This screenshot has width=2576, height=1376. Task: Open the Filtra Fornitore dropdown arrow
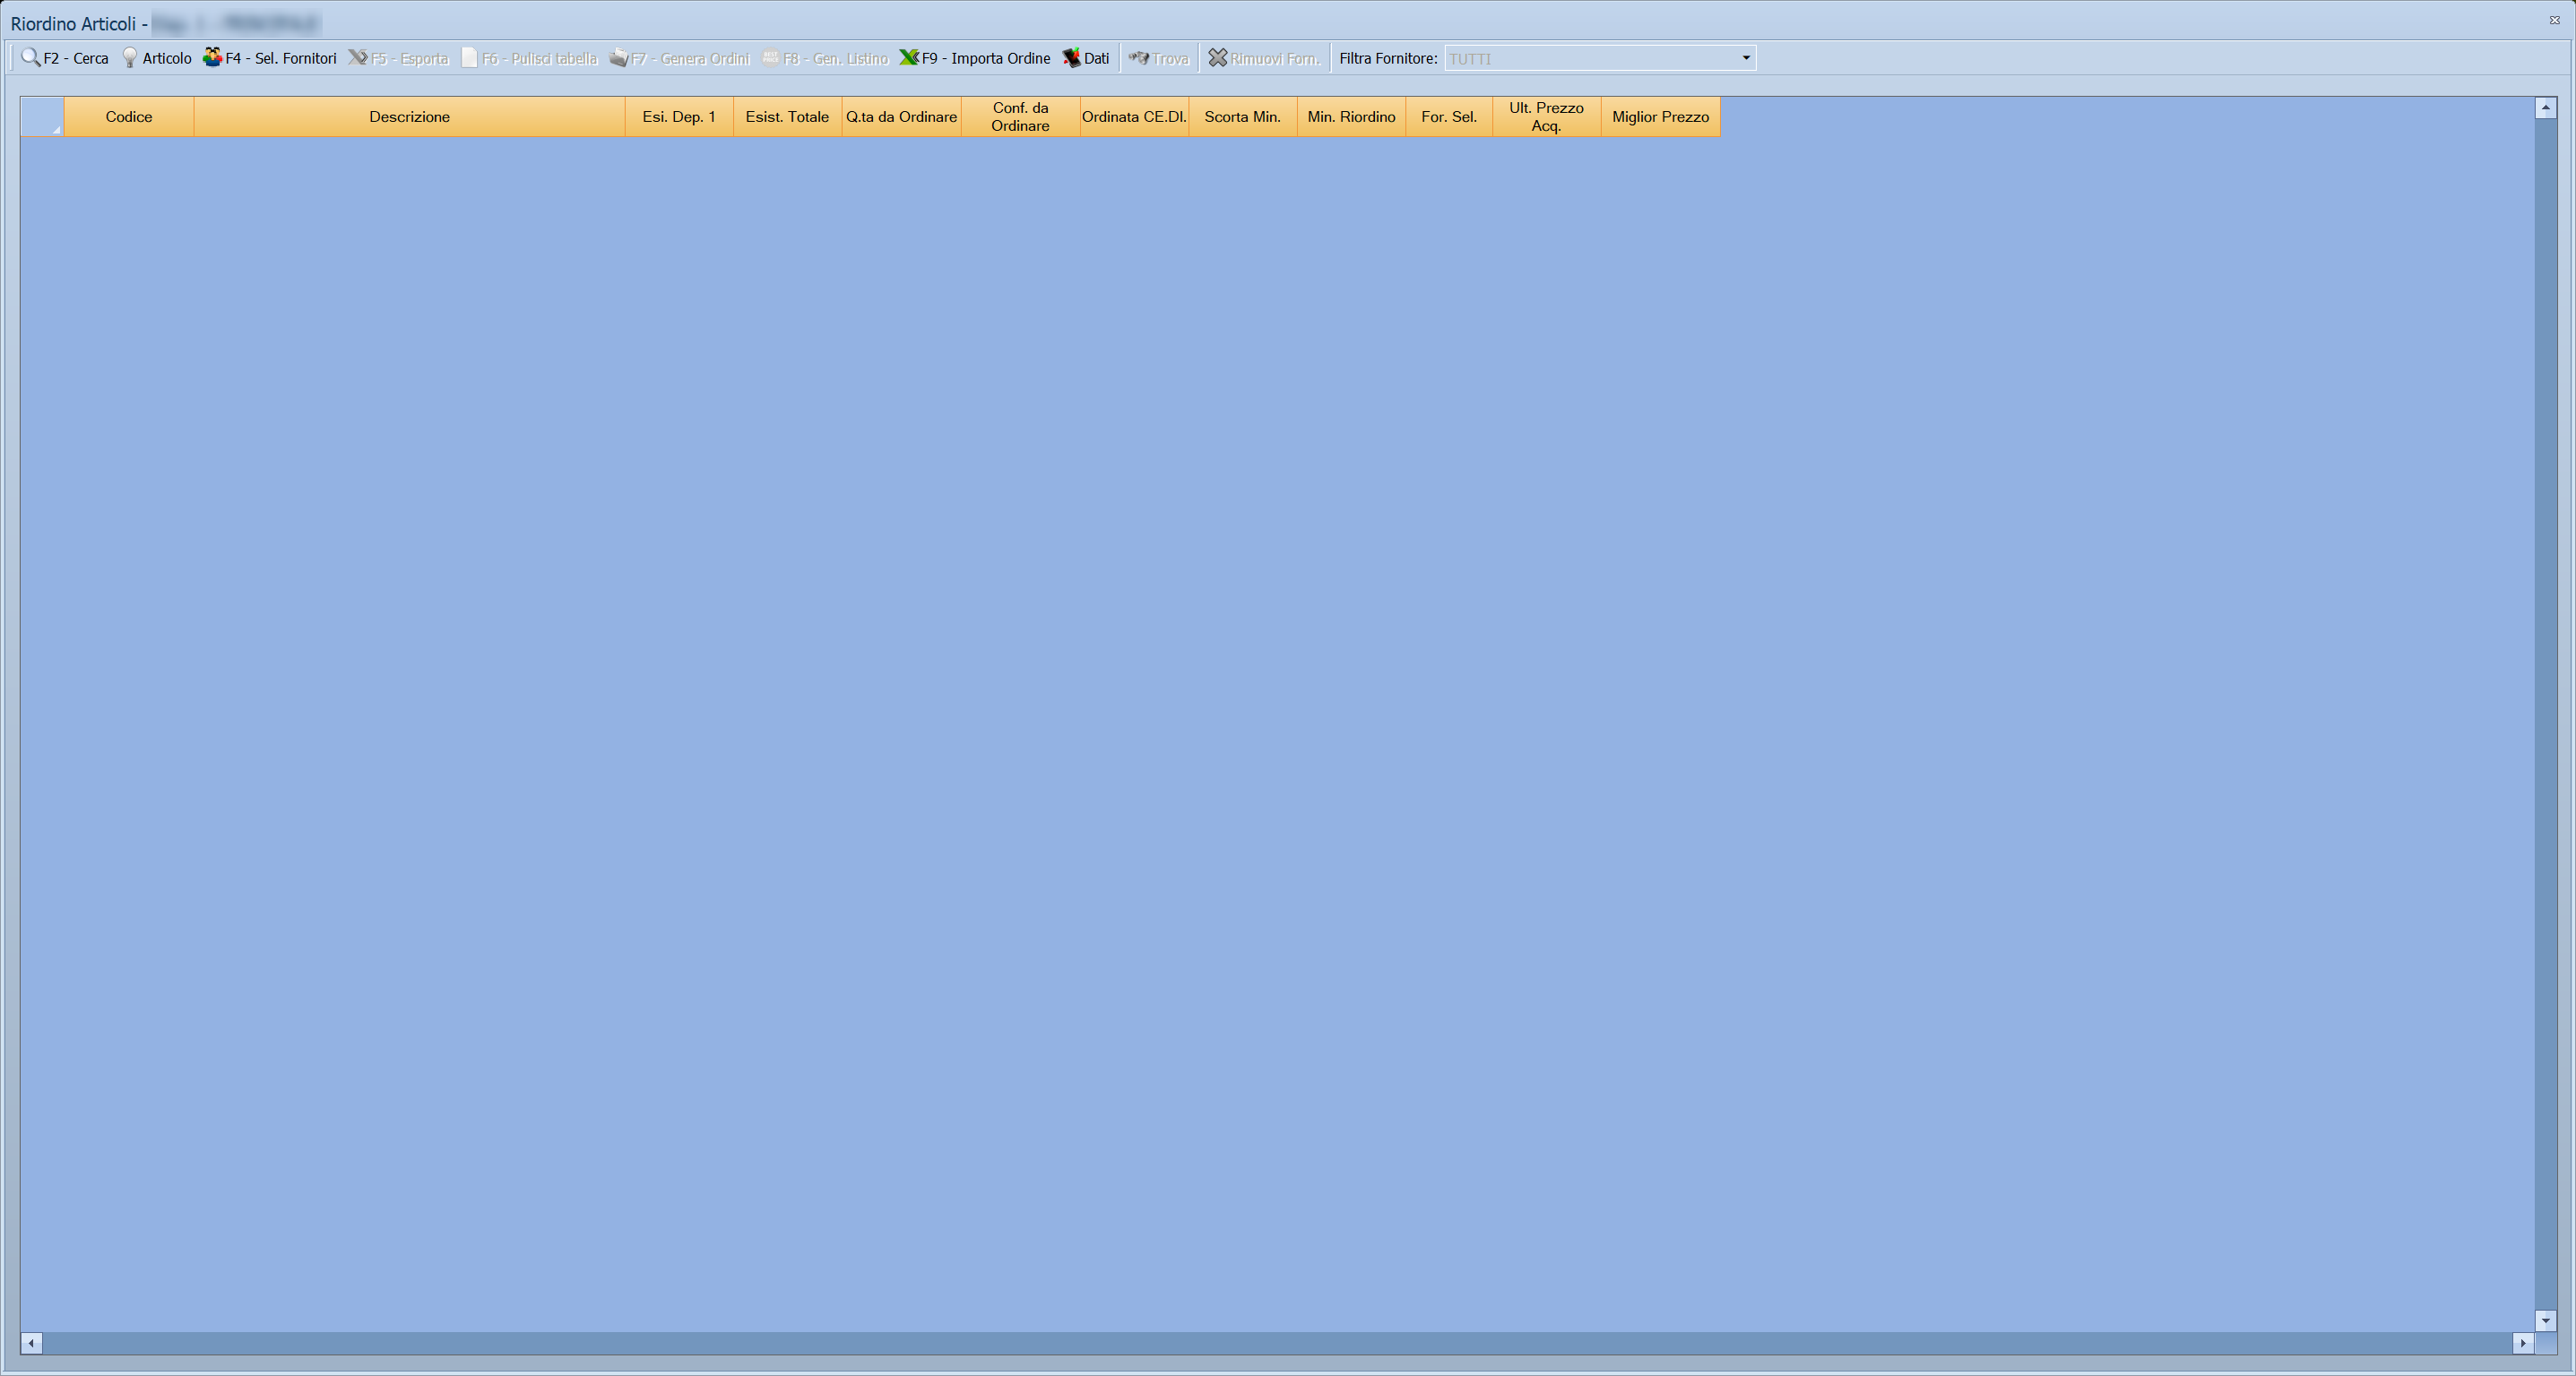click(x=1746, y=58)
